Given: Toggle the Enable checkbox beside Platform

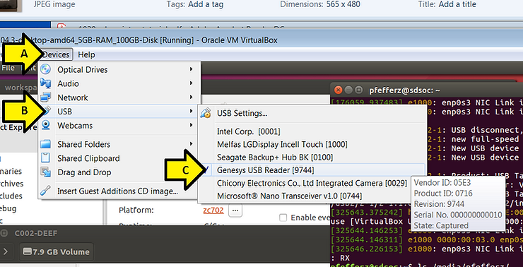Looking at the screenshot, I should point(283,218).
